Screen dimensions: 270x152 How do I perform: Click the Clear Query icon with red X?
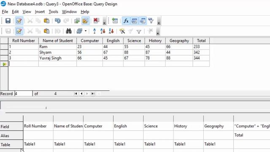(96, 21)
